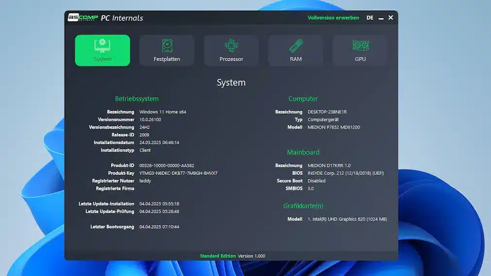Click the Betriebssystem section heading
Screen dimensions: 491x276
(137, 99)
